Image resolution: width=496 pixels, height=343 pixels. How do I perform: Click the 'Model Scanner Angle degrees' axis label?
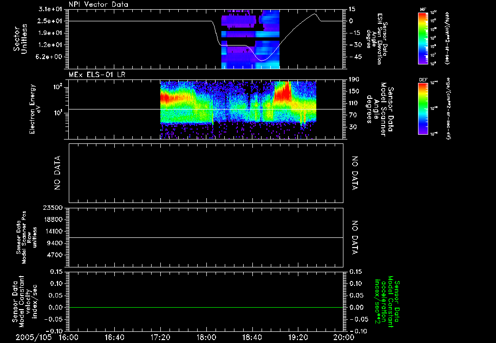pos(380,109)
